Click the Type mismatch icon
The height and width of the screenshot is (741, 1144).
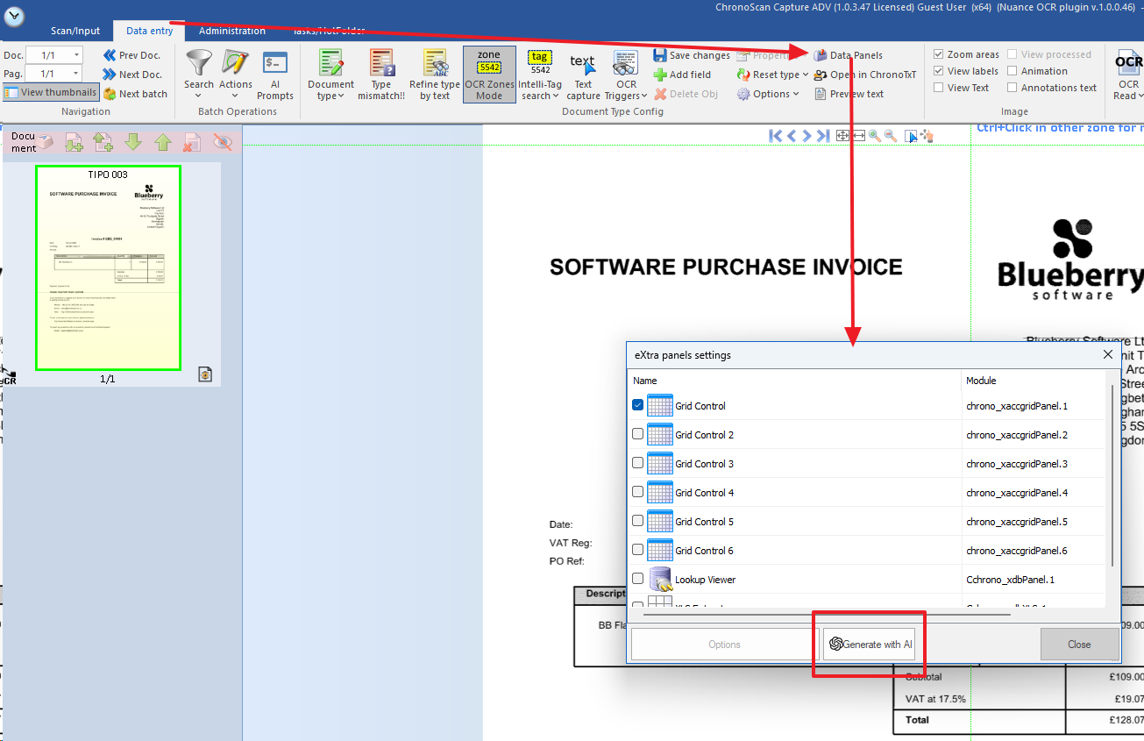coord(381,75)
